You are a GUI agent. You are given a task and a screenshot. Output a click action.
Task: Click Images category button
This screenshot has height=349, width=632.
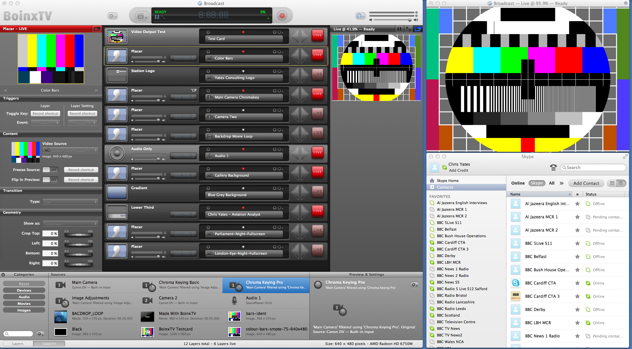24,310
